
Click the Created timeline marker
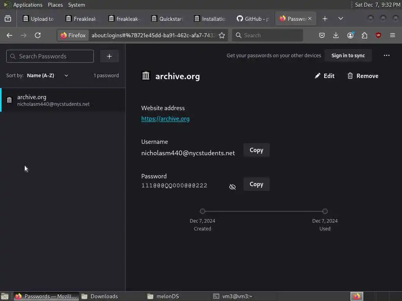coord(203,211)
